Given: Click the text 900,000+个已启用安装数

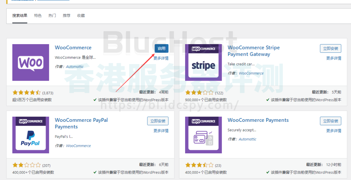Looking at the screenshot, I should tap(206, 100).
